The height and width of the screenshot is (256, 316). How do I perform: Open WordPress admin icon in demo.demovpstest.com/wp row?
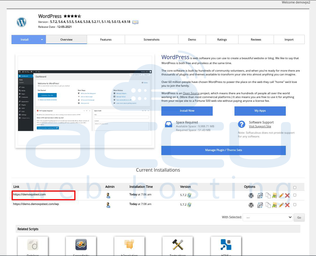point(251,205)
